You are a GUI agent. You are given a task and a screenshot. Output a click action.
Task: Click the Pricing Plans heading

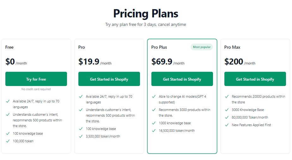(x=146, y=14)
